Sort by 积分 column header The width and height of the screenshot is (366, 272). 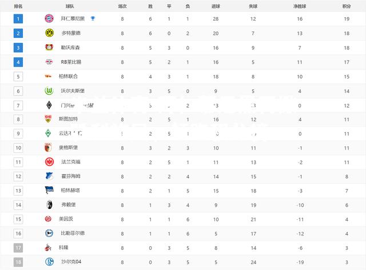pyautogui.click(x=347, y=6)
